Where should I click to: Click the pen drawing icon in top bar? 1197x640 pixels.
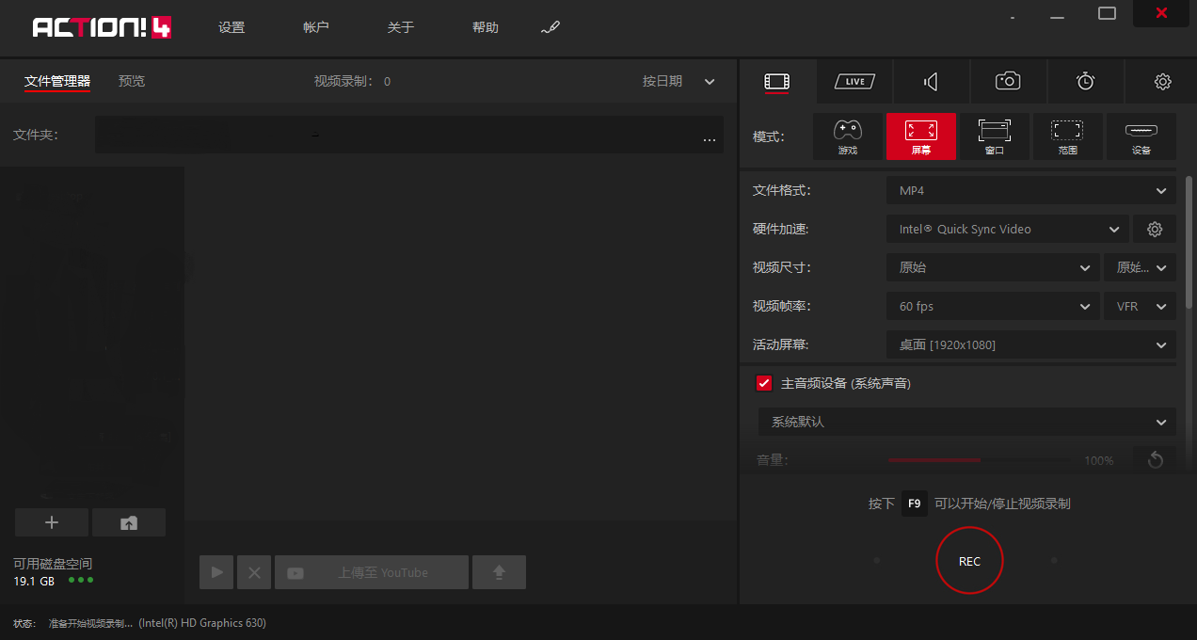(x=551, y=27)
